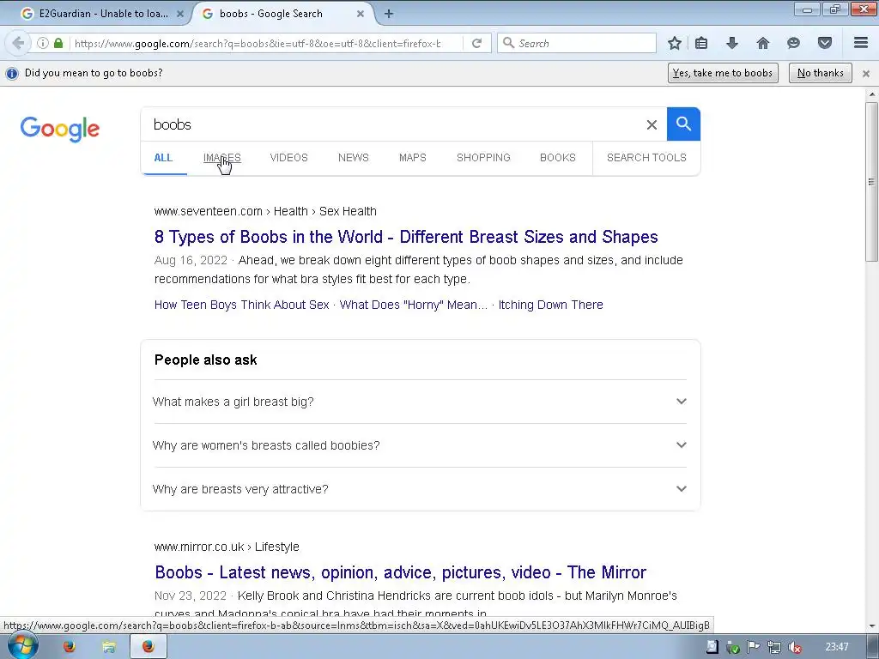
Task: Click in the Google search query field
Action: [x=392, y=124]
